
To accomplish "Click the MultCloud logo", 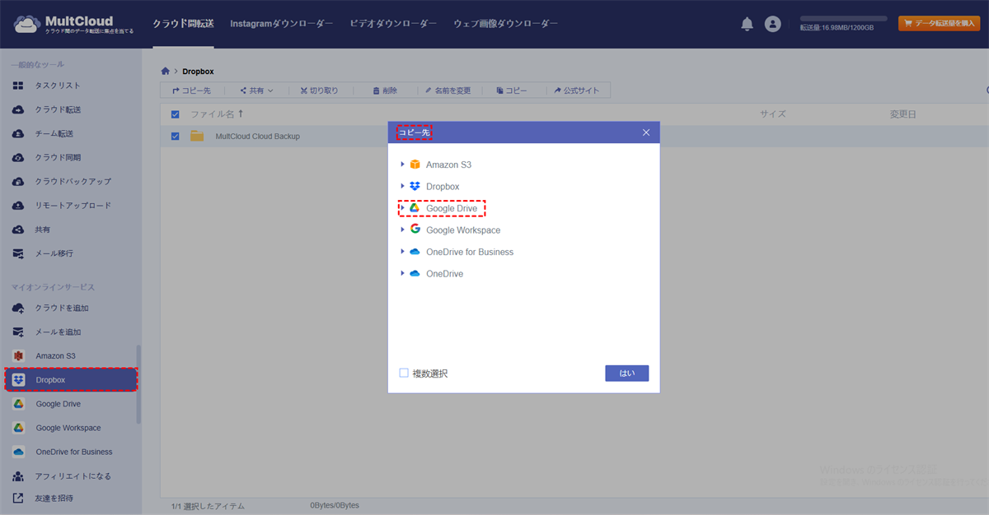I will click(73, 25).
